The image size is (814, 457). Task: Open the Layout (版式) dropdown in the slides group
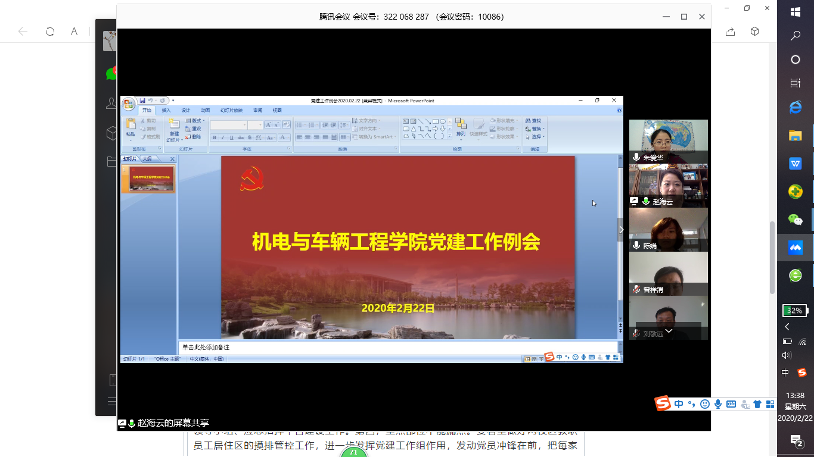pyautogui.click(x=195, y=121)
